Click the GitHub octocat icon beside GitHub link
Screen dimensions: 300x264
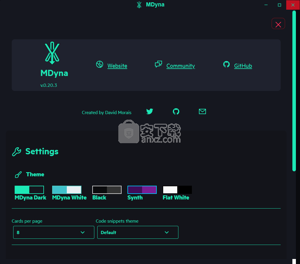pos(226,64)
